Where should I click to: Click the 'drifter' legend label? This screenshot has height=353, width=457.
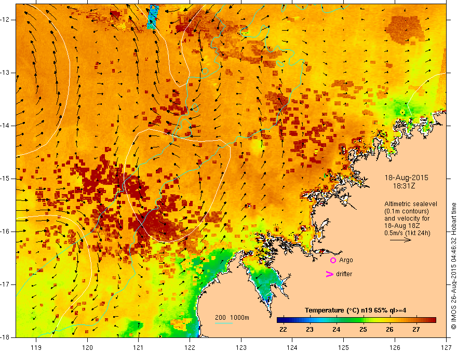coord(344,274)
